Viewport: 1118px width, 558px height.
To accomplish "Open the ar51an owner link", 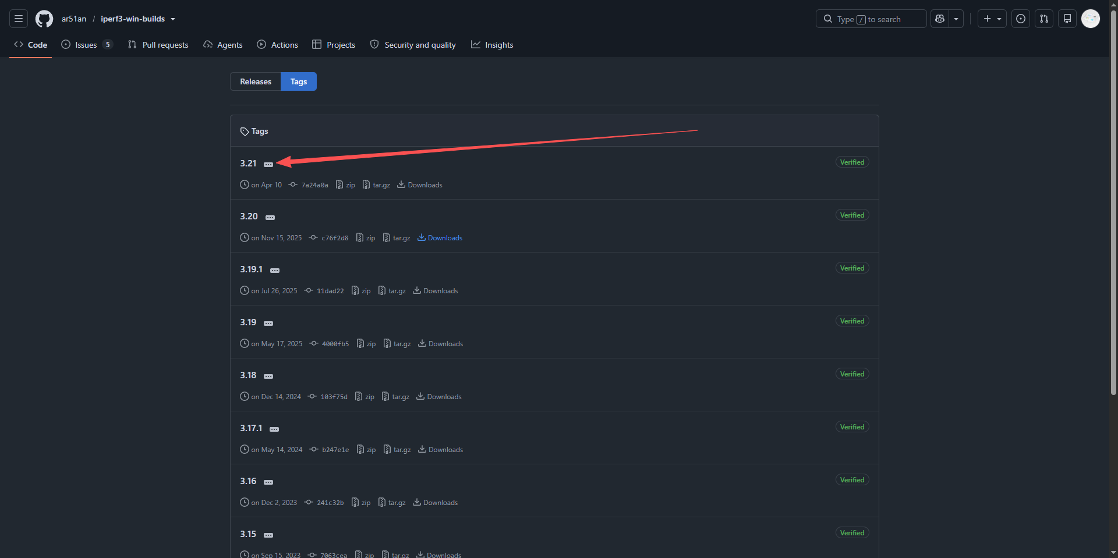I will pyautogui.click(x=74, y=19).
